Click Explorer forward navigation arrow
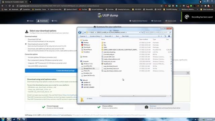This screenshot has width=215, height=121. click(x=83, y=32)
